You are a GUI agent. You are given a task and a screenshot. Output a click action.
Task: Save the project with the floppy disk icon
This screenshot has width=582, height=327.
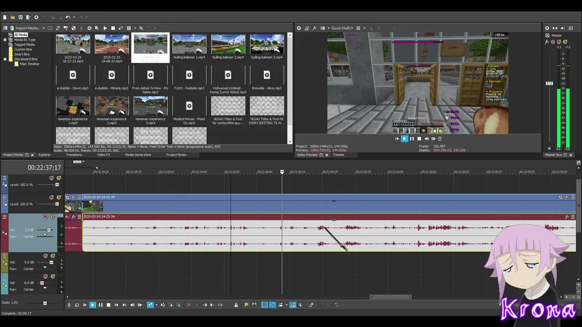[20, 17]
